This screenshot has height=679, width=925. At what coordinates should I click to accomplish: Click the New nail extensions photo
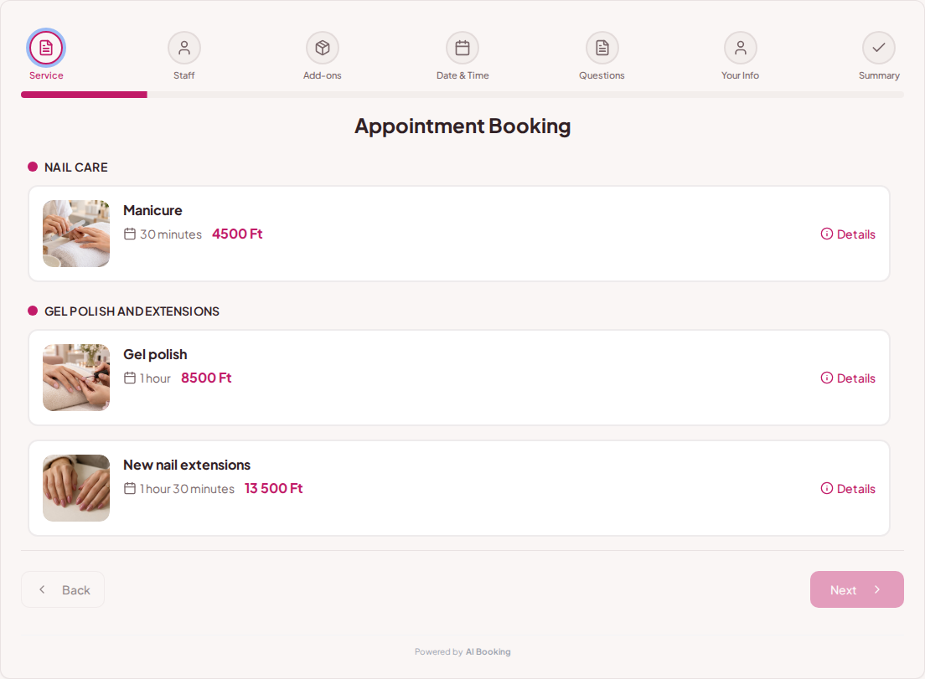click(x=76, y=487)
